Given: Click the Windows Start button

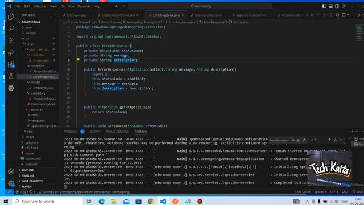Looking at the screenshot, I should (x=6, y=201).
